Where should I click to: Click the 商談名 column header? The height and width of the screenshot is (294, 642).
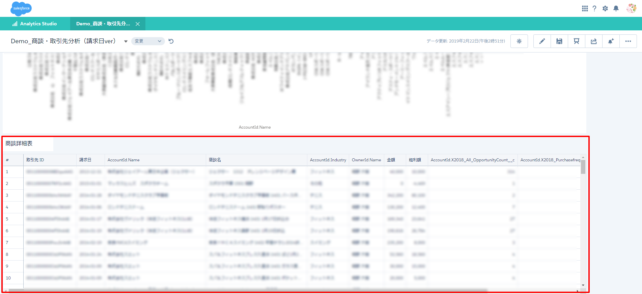coord(215,160)
